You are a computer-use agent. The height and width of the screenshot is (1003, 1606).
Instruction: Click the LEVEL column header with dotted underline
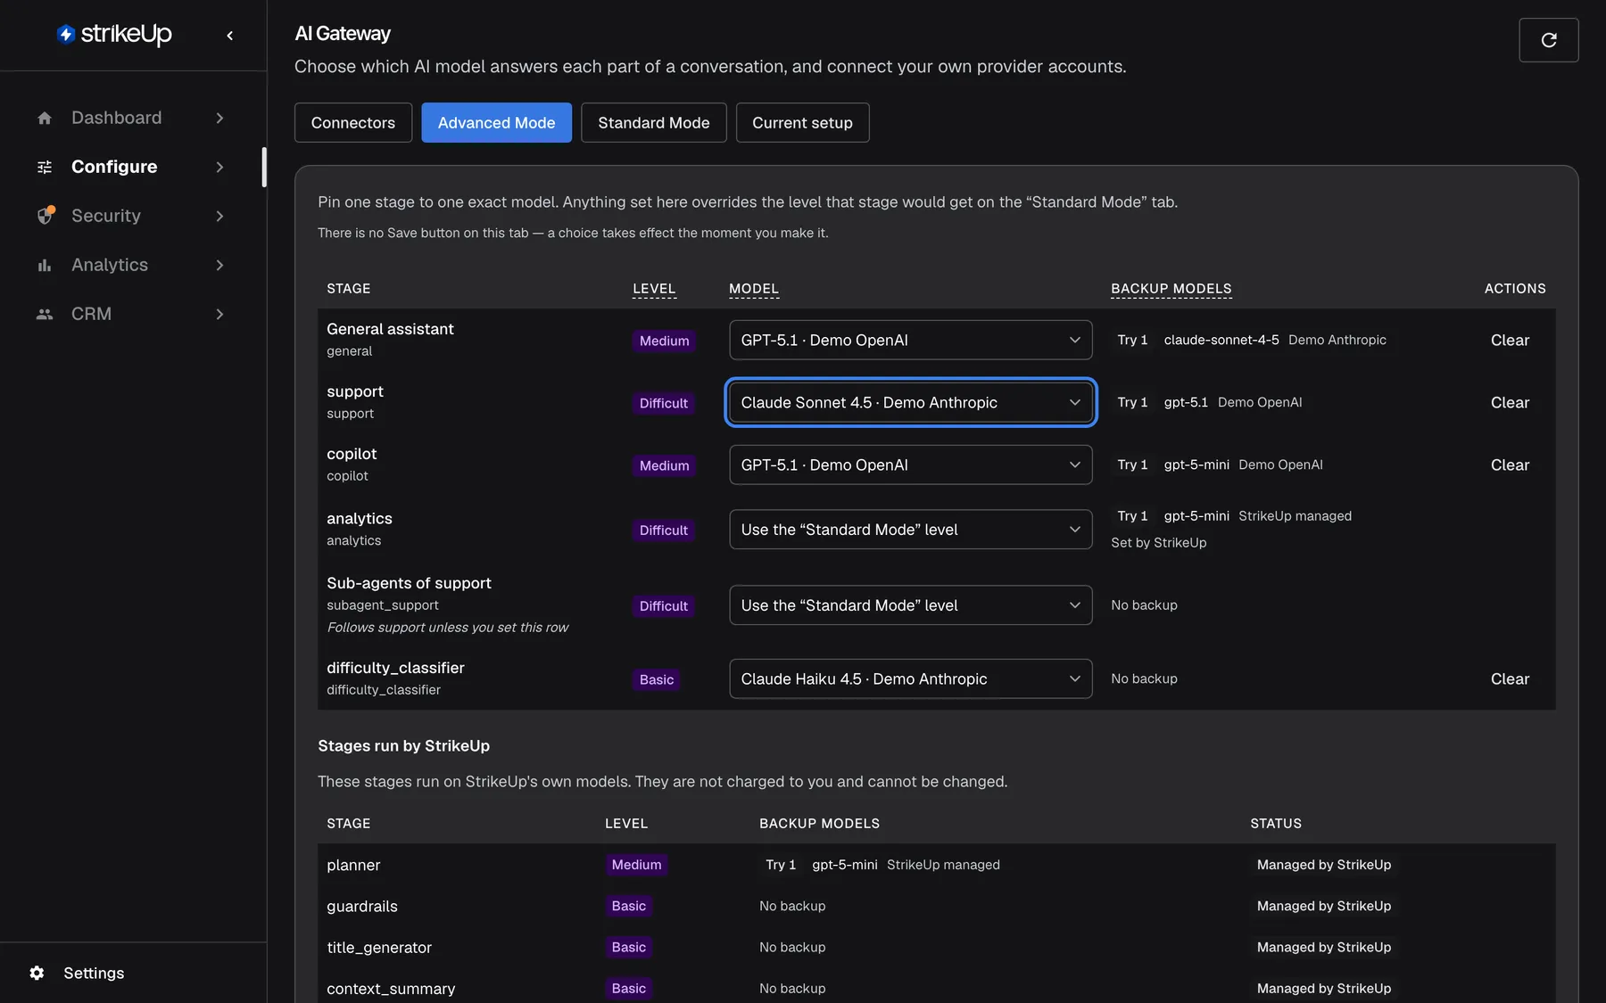pyautogui.click(x=654, y=289)
